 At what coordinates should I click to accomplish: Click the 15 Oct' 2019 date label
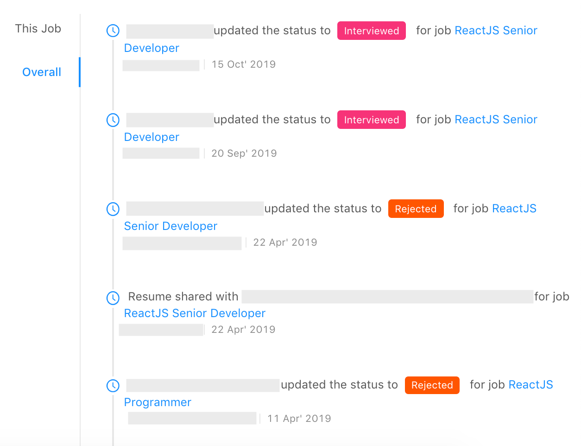click(x=243, y=64)
